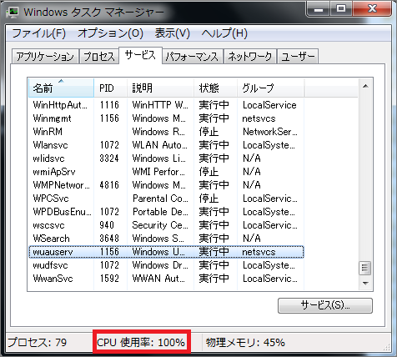This screenshot has height=357, width=397.
Task: Click PID 3324 cell
Action: tap(109, 158)
